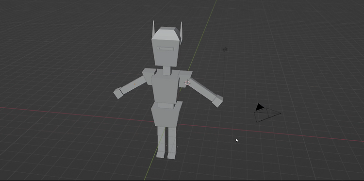Select the waist connector block above the hips
364x181 pixels.
[166, 106]
